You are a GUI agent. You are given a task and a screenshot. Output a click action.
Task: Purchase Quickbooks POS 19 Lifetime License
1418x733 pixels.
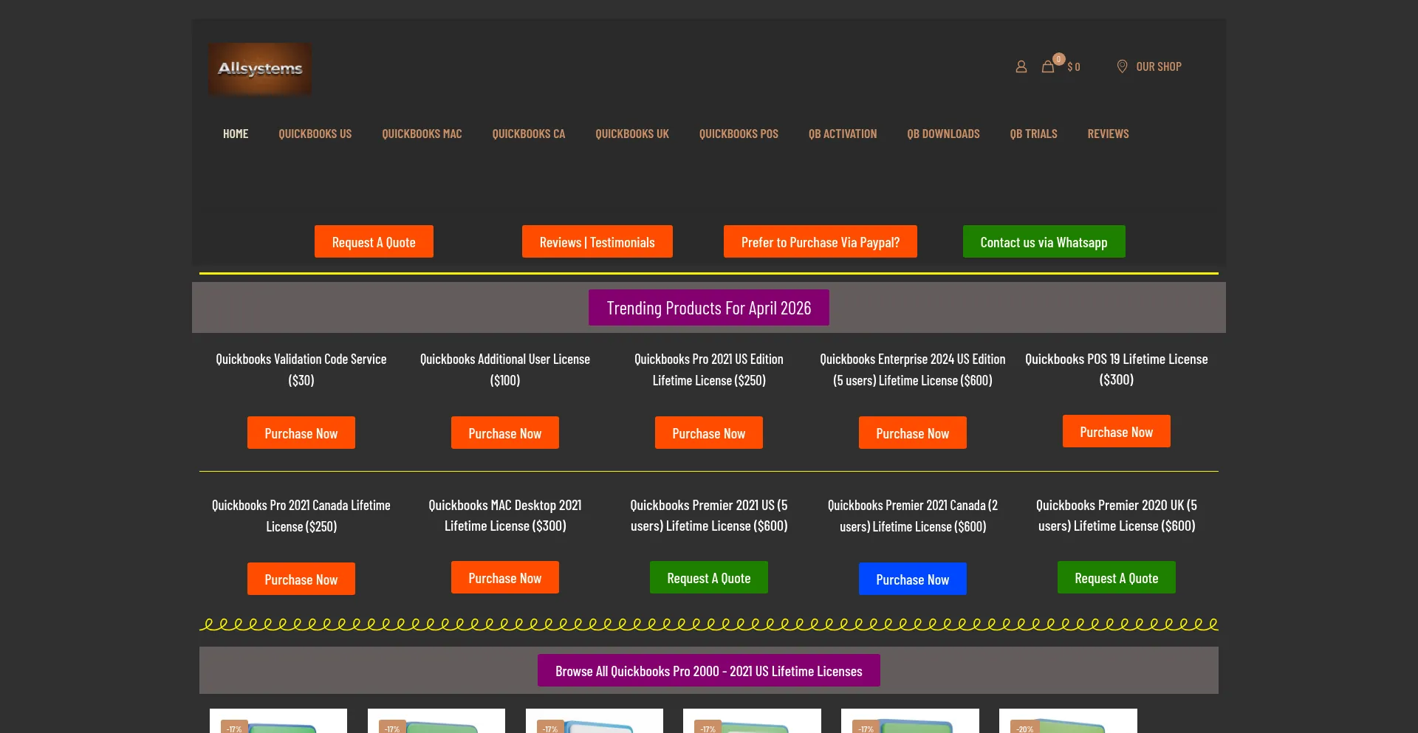[x=1117, y=431]
